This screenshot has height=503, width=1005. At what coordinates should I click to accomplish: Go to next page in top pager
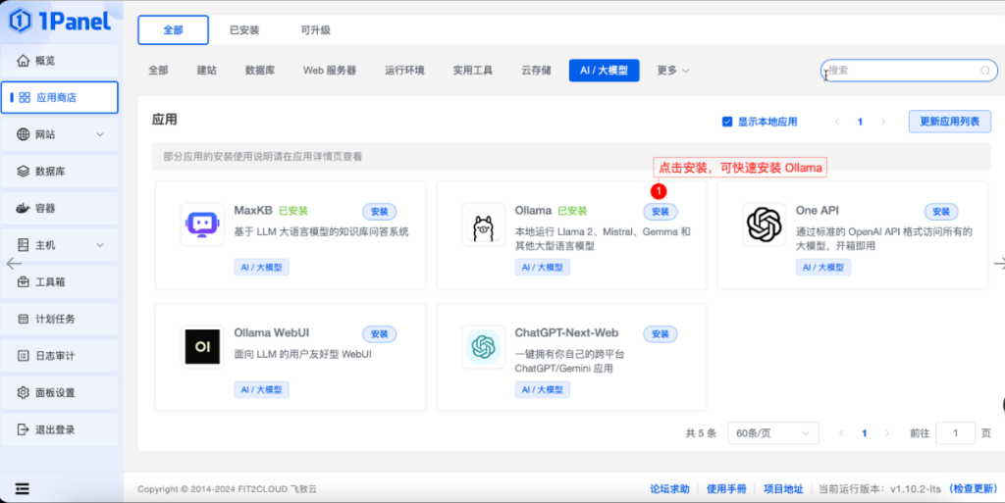point(883,122)
